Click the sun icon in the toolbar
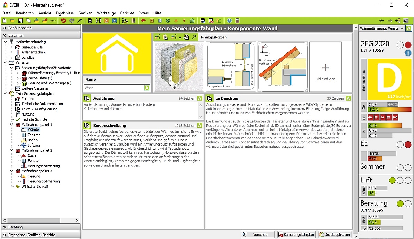The height and width of the screenshot is (239, 414). tap(176, 21)
